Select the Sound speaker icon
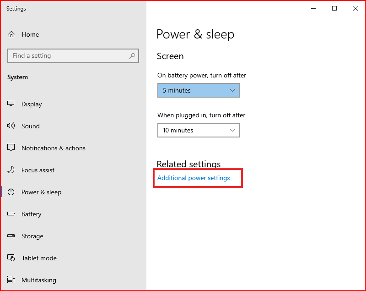366x291 pixels. click(x=11, y=126)
